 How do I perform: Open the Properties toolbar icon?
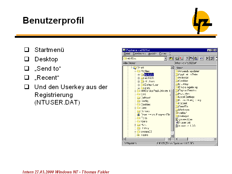tap(212, 58)
